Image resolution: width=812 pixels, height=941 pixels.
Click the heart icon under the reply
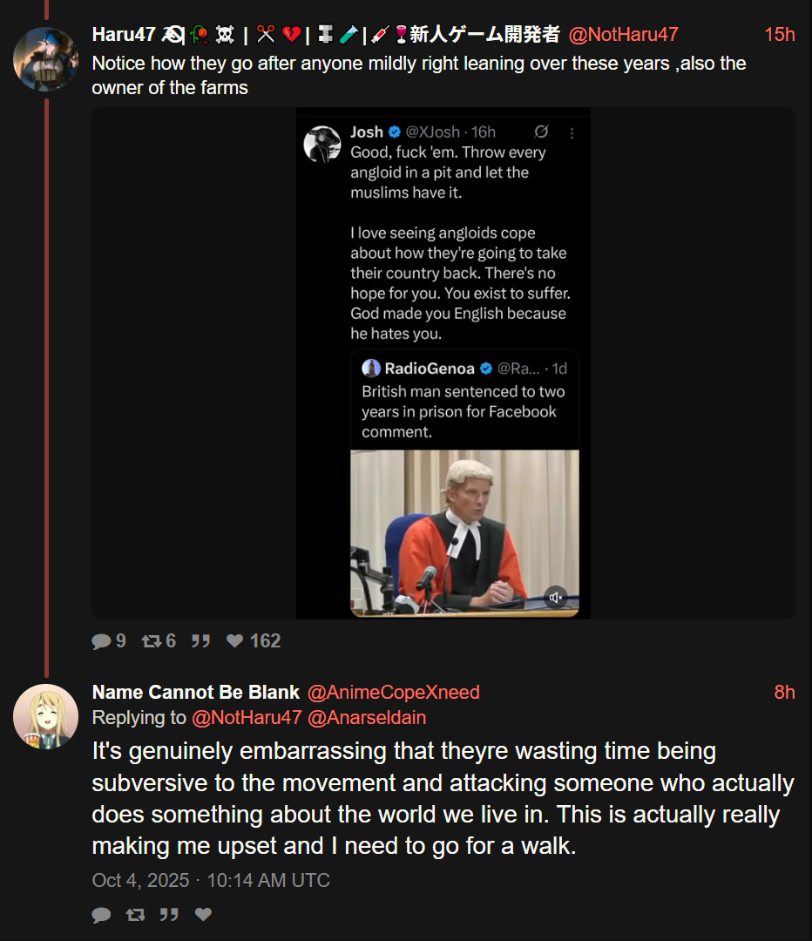coord(203,915)
